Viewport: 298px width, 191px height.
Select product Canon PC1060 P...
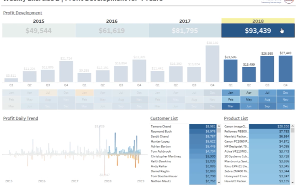tap(257, 141)
